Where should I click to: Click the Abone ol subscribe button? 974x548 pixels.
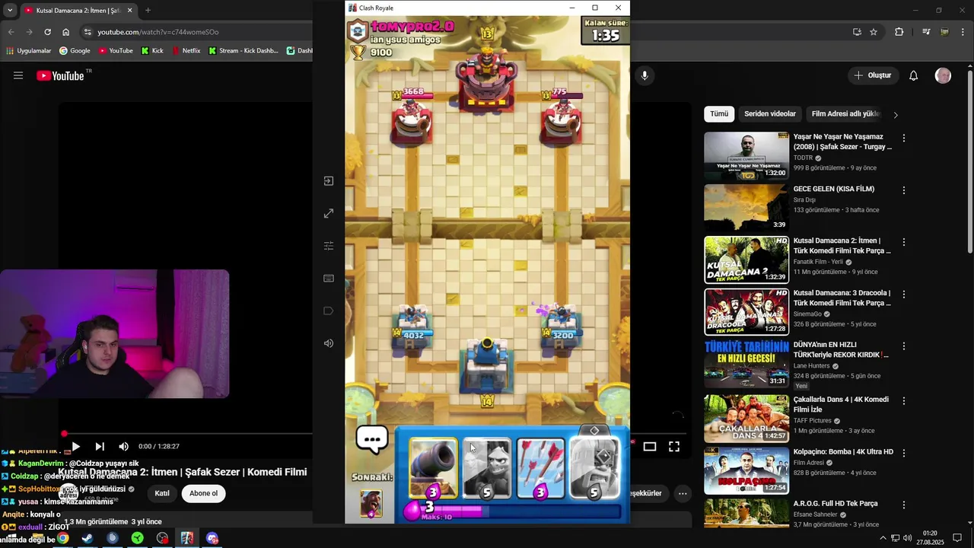[x=203, y=493]
